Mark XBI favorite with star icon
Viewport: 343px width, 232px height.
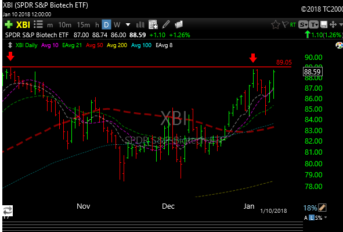[276, 24]
